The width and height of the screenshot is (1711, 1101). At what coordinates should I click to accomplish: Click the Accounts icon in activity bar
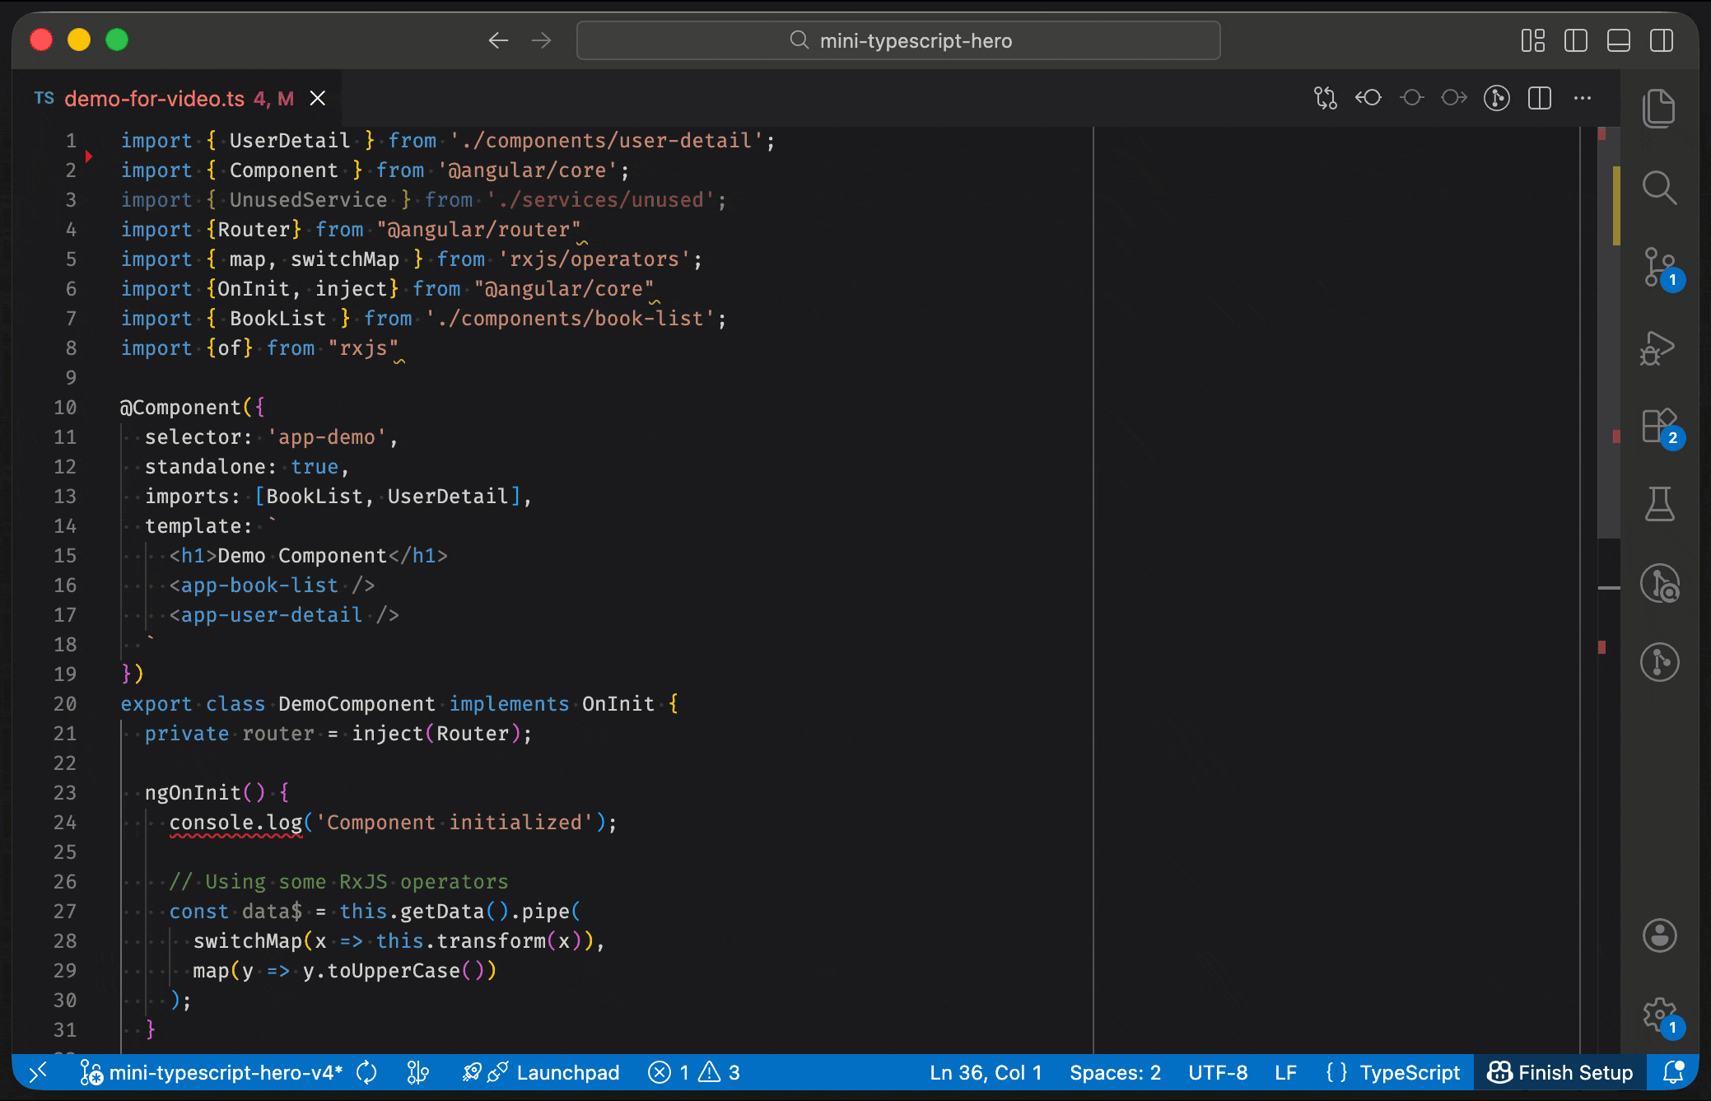pyautogui.click(x=1658, y=935)
